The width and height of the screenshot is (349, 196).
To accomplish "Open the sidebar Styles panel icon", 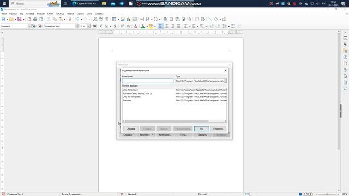I will click(x=345, y=44).
